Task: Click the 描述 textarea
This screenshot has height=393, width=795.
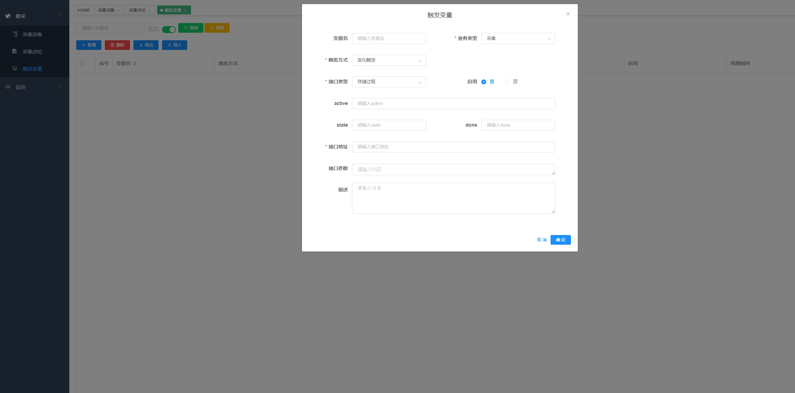Action: click(453, 198)
